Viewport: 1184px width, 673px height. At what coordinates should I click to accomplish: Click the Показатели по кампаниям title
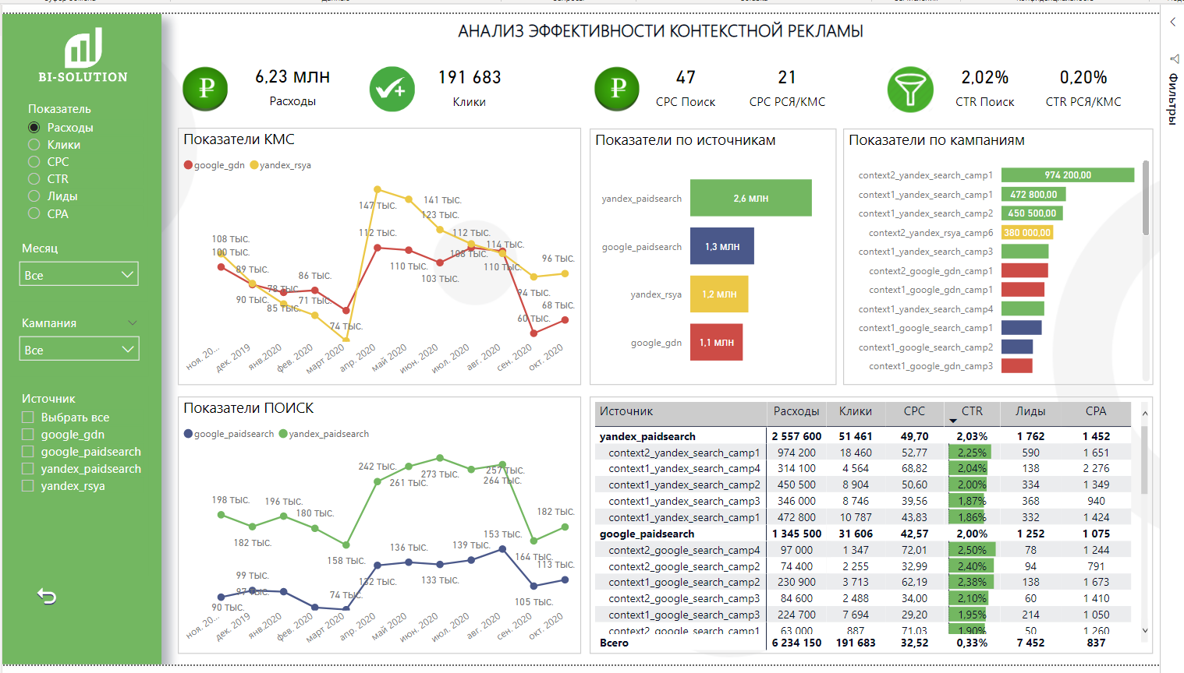point(936,140)
